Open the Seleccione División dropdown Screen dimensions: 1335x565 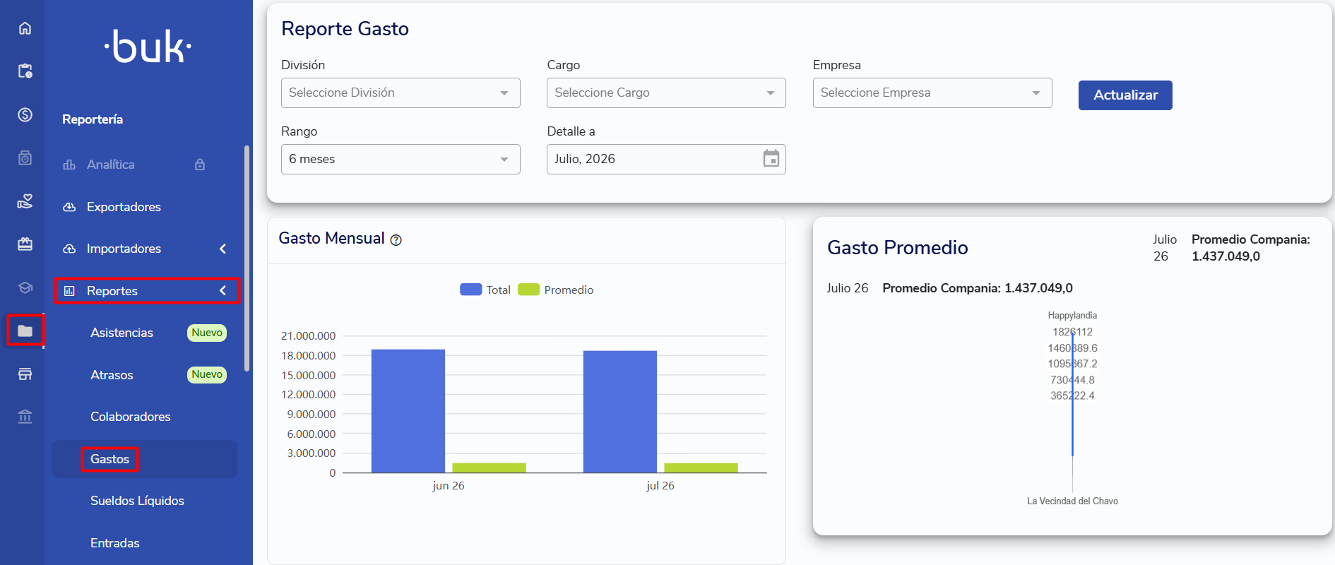pyautogui.click(x=400, y=93)
